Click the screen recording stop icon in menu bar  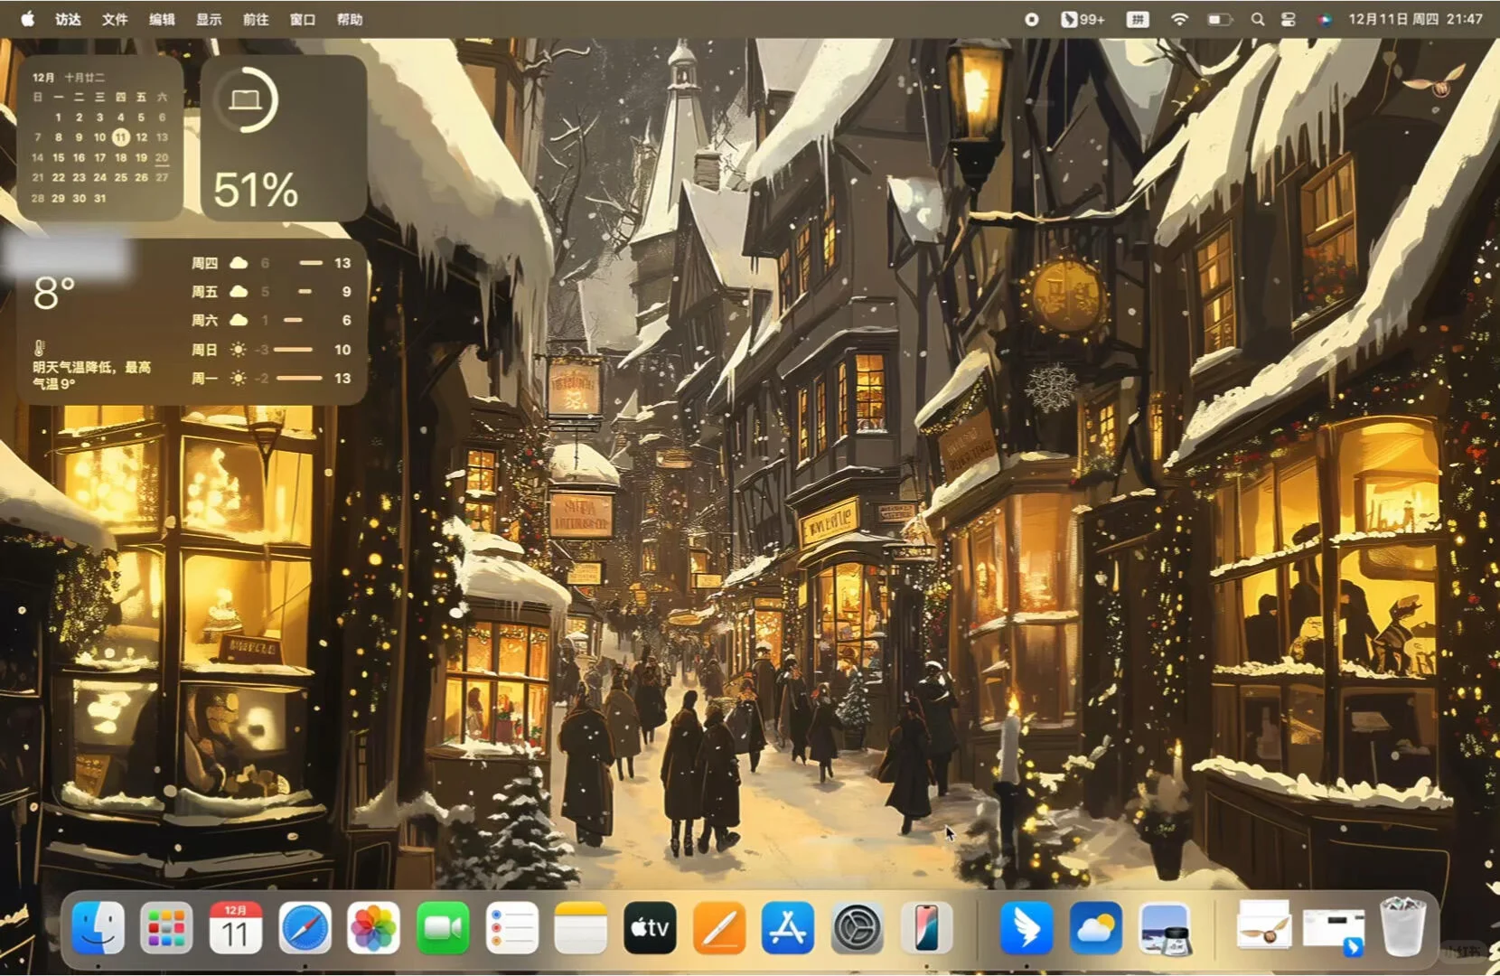[1031, 19]
